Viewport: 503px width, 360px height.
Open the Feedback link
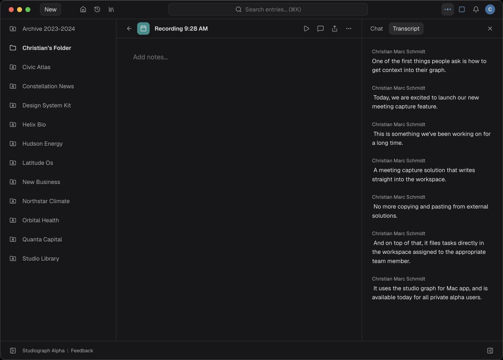[82, 350]
